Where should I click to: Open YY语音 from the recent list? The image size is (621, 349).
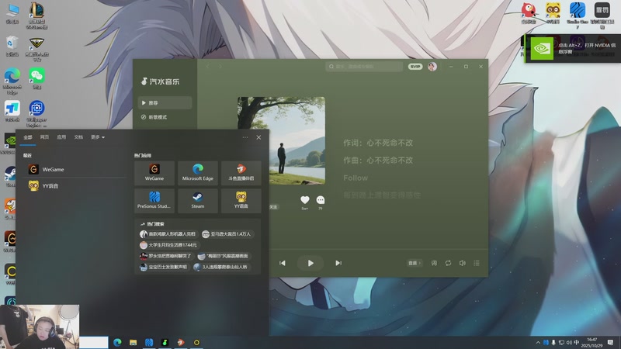pos(75,185)
